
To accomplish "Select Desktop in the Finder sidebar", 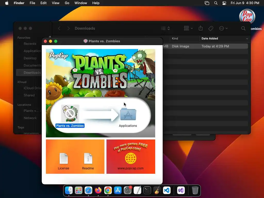I will pyautogui.click(x=30, y=58).
